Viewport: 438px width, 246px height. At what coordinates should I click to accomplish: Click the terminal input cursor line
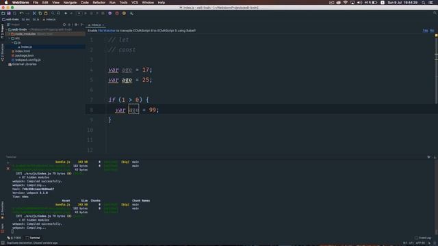pos(12,231)
